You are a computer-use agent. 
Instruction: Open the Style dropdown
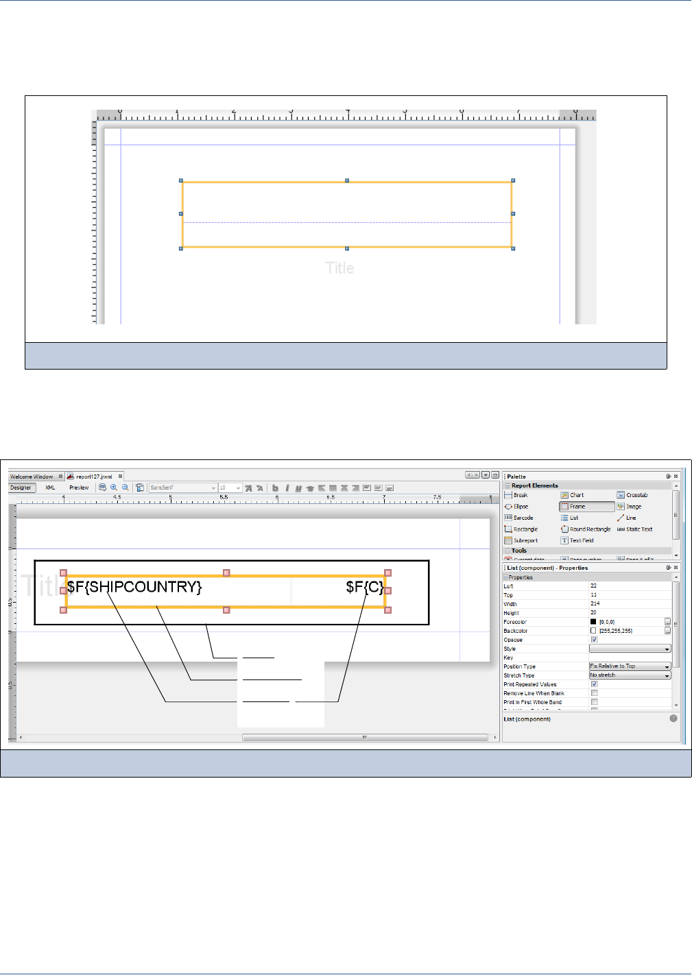[630, 649]
